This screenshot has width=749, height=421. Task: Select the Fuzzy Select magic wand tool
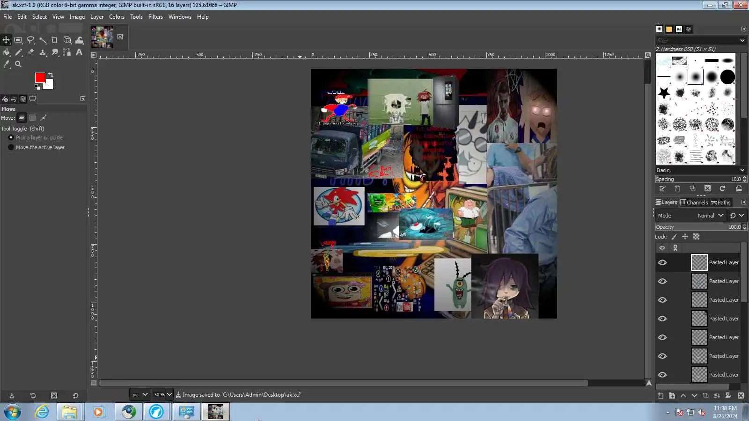[43, 40]
